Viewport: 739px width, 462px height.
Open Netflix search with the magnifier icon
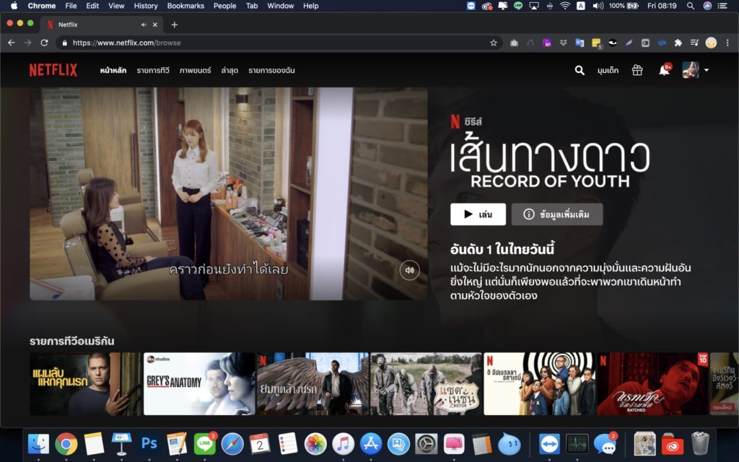pos(580,70)
